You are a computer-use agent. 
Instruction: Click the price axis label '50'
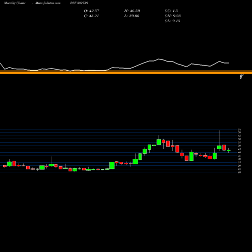(x=239, y=146)
